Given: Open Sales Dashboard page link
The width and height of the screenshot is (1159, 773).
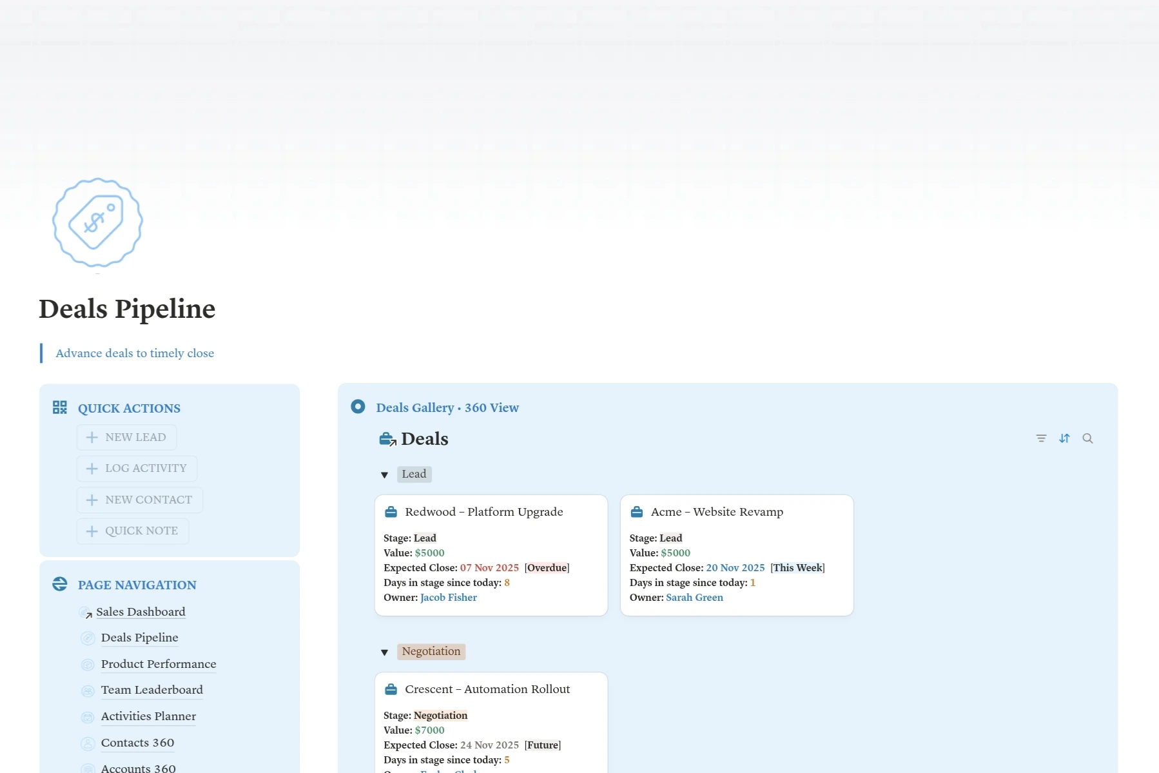Looking at the screenshot, I should coord(141,612).
